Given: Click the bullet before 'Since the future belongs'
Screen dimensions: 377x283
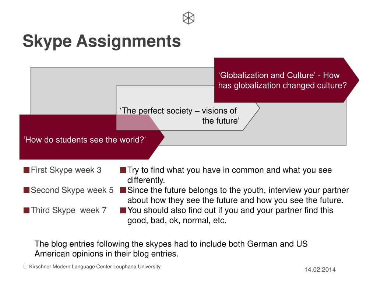Looking at the screenshot, I should tap(123, 191).
